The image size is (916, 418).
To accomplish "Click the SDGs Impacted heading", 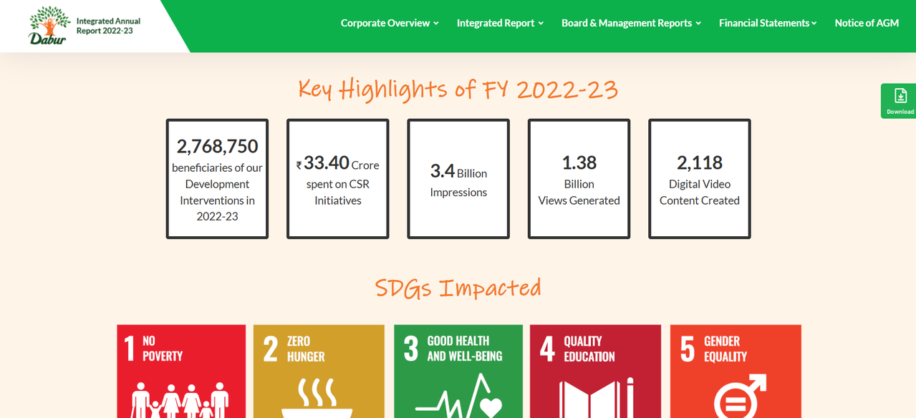I will point(458,288).
